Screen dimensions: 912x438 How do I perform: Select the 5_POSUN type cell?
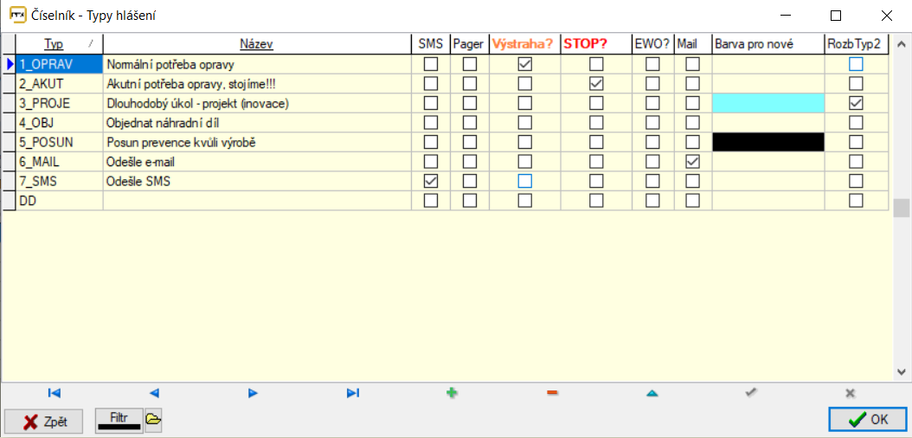pos(59,143)
